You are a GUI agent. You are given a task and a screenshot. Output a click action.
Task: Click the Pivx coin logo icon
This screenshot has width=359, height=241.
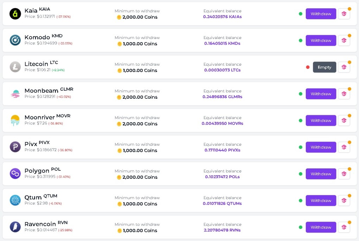15,147
